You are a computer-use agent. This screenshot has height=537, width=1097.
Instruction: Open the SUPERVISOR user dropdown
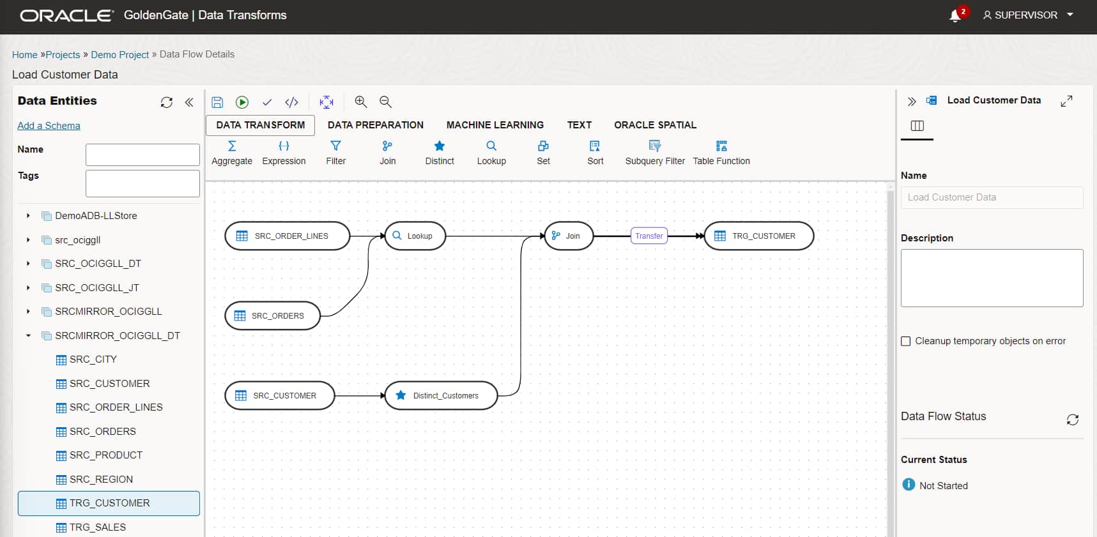click(1028, 15)
